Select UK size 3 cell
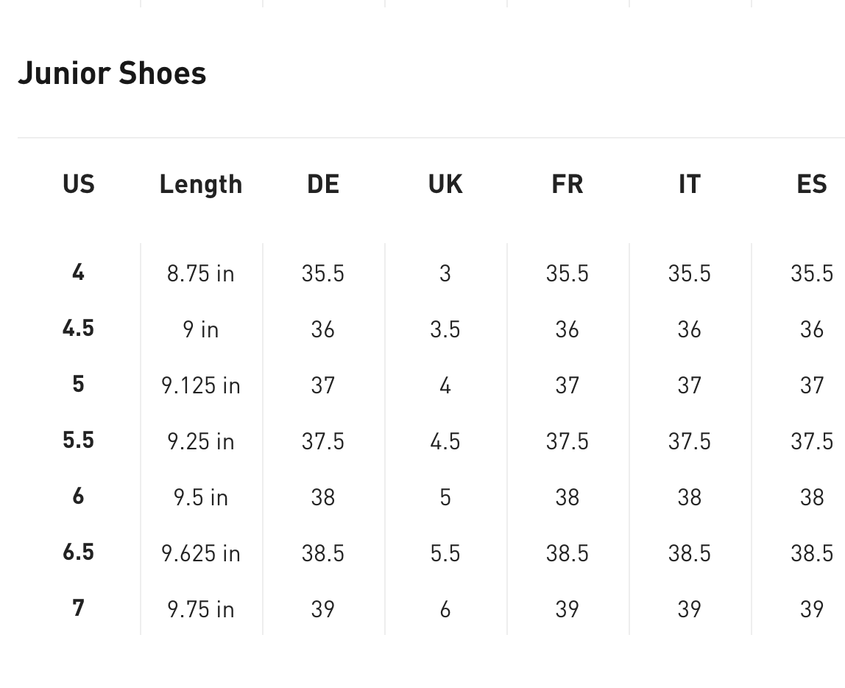The image size is (845, 688). tap(445, 273)
